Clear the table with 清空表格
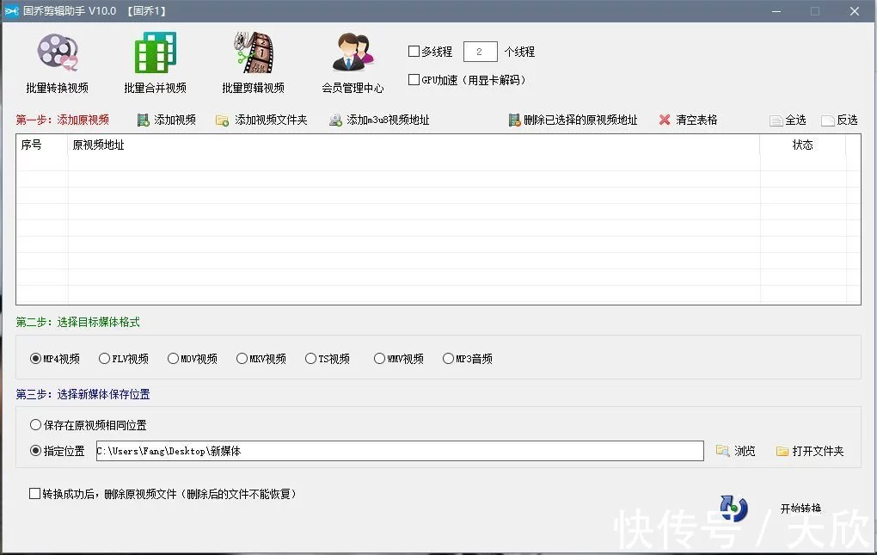This screenshot has height=555, width=877. 688,120
